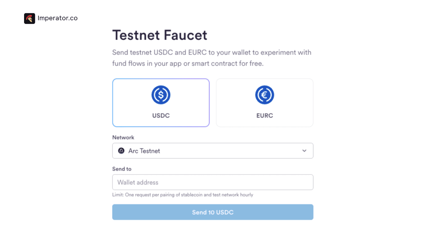
Task: Focus the Wallet address input field
Action: tap(213, 182)
